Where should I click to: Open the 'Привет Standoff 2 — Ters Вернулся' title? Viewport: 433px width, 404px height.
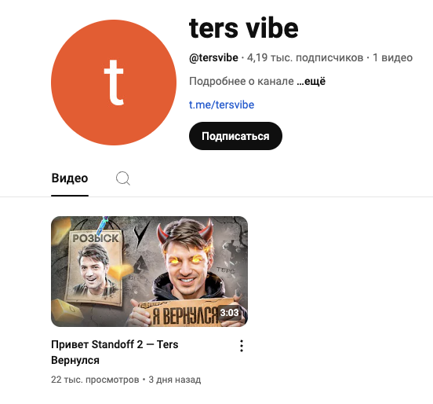click(115, 352)
